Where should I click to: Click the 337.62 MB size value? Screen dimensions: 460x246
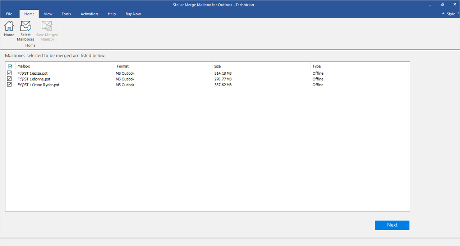tap(223, 85)
